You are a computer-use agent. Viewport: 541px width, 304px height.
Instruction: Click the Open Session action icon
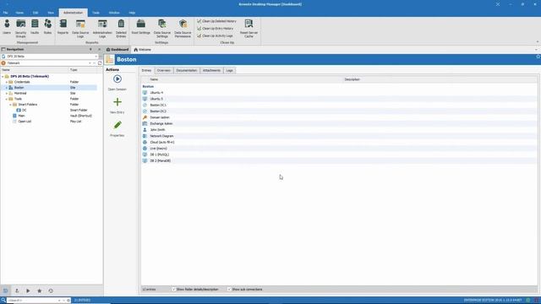point(117,79)
